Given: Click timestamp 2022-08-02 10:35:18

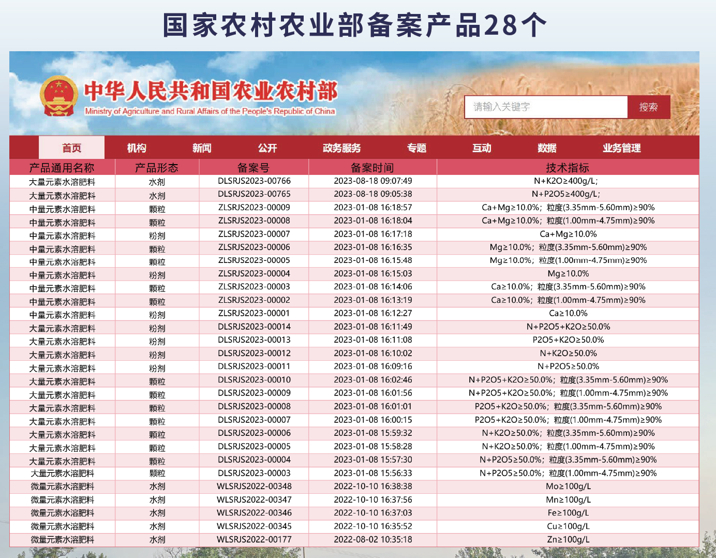Looking at the screenshot, I should [x=373, y=539].
